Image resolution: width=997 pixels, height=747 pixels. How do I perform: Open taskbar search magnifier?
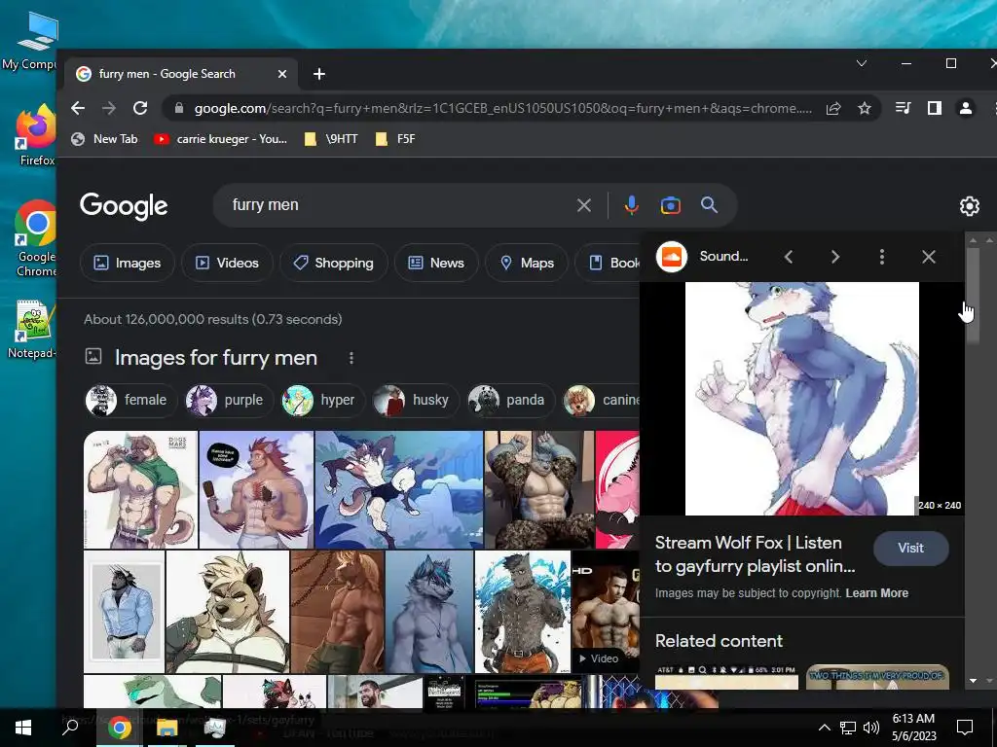pos(70,727)
